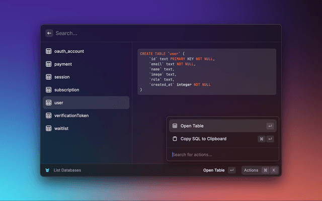This screenshot has width=322, height=201.
Task: Click the table icon beside oauth_account
Action: click(49, 51)
